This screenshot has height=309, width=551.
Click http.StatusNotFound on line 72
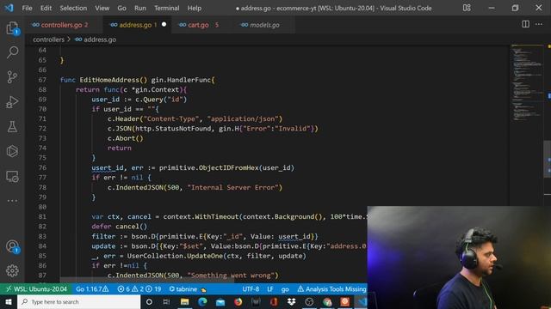point(173,129)
